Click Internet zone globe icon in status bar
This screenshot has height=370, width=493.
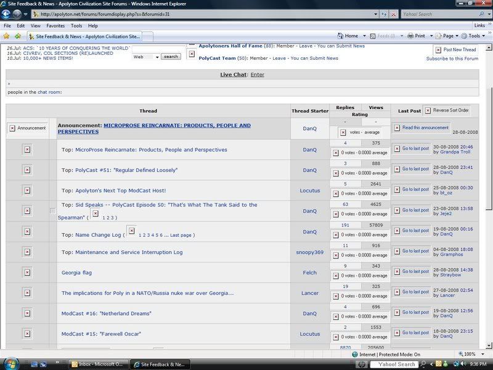355,354
